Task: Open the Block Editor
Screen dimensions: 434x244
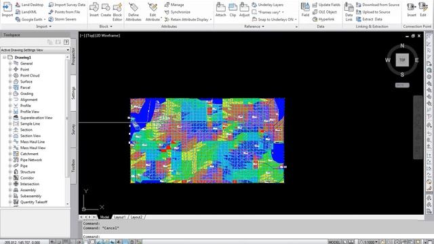Action: (117, 12)
